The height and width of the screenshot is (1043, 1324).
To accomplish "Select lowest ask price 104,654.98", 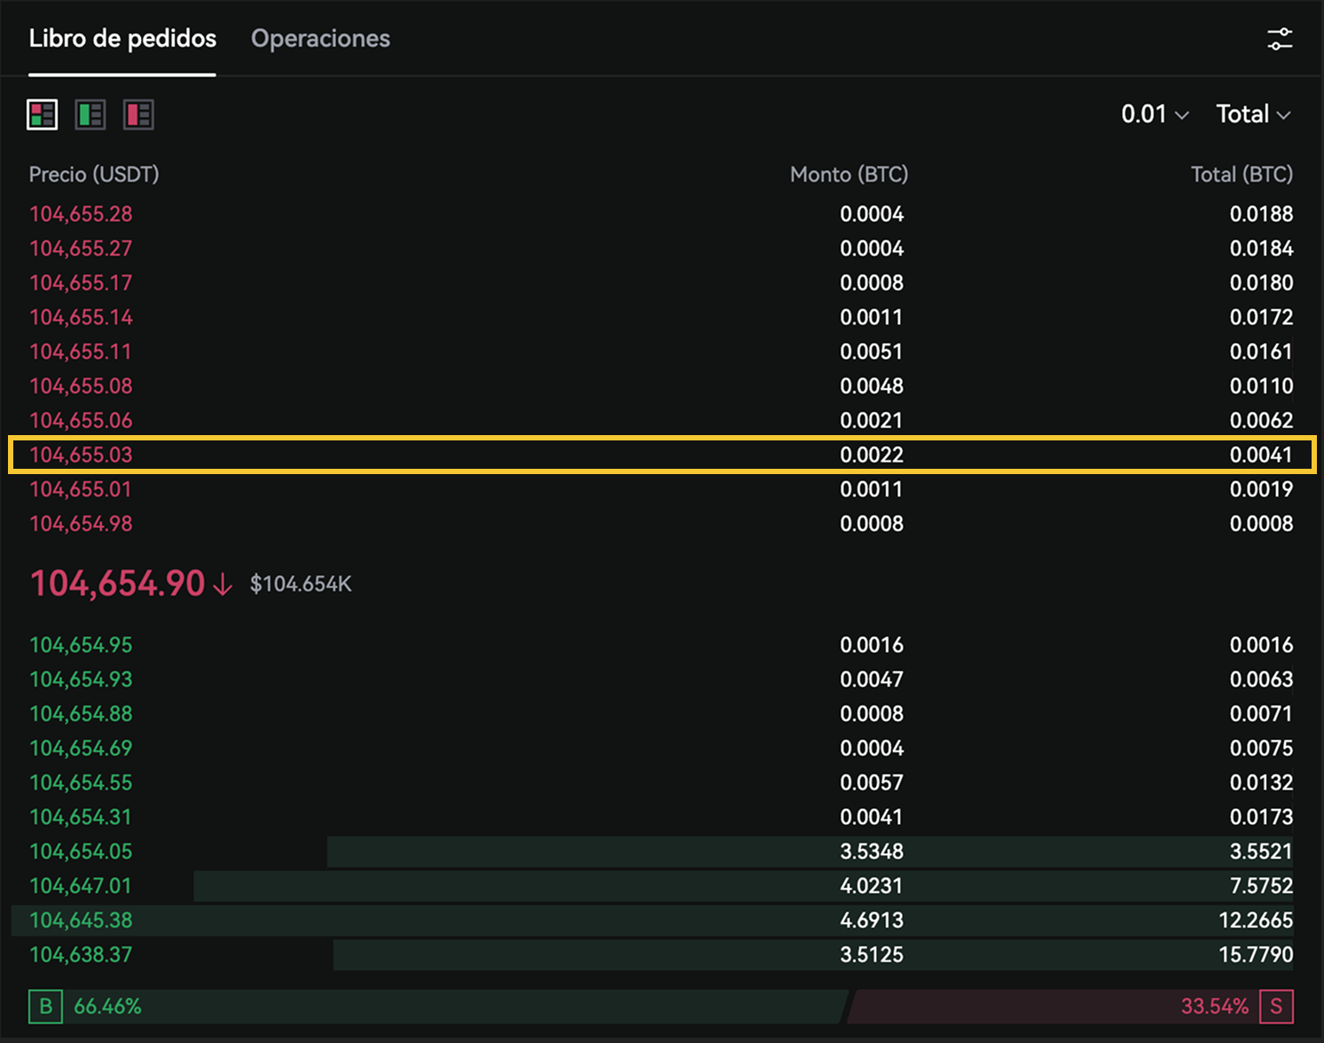I will coord(81,524).
